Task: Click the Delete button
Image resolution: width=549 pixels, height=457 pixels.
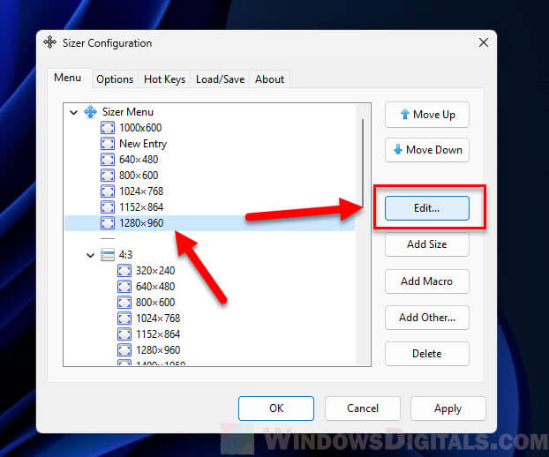Action: point(427,354)
